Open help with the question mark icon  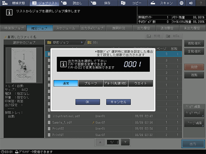coord(201,3)
